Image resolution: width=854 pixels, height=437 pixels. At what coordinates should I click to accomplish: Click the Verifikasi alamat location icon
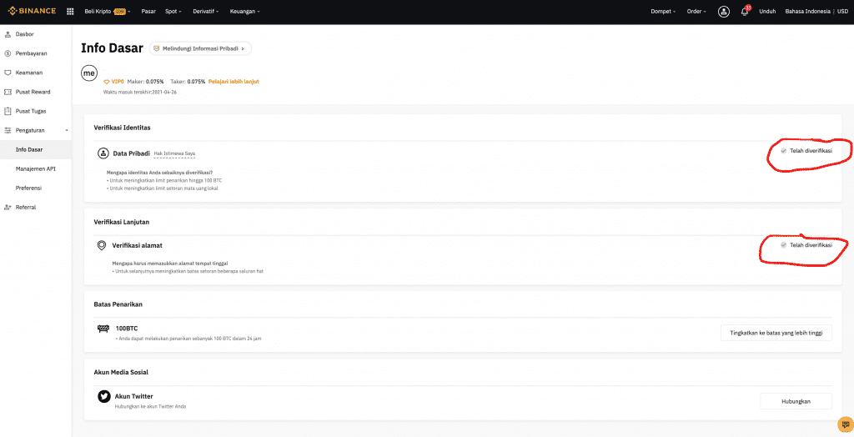click(102, 245)
